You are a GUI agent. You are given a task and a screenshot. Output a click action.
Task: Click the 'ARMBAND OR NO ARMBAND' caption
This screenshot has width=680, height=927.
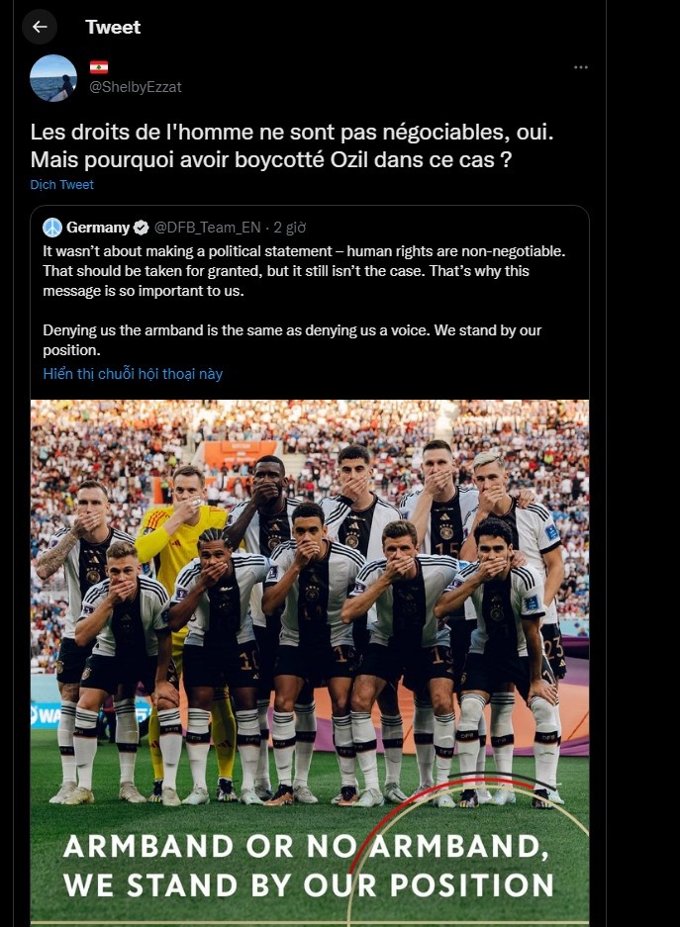click(x=306, y=846)
